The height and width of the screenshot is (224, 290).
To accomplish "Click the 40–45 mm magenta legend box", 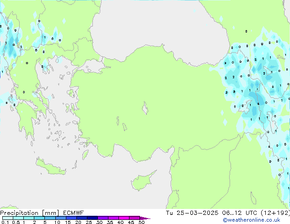I will 124,218.
